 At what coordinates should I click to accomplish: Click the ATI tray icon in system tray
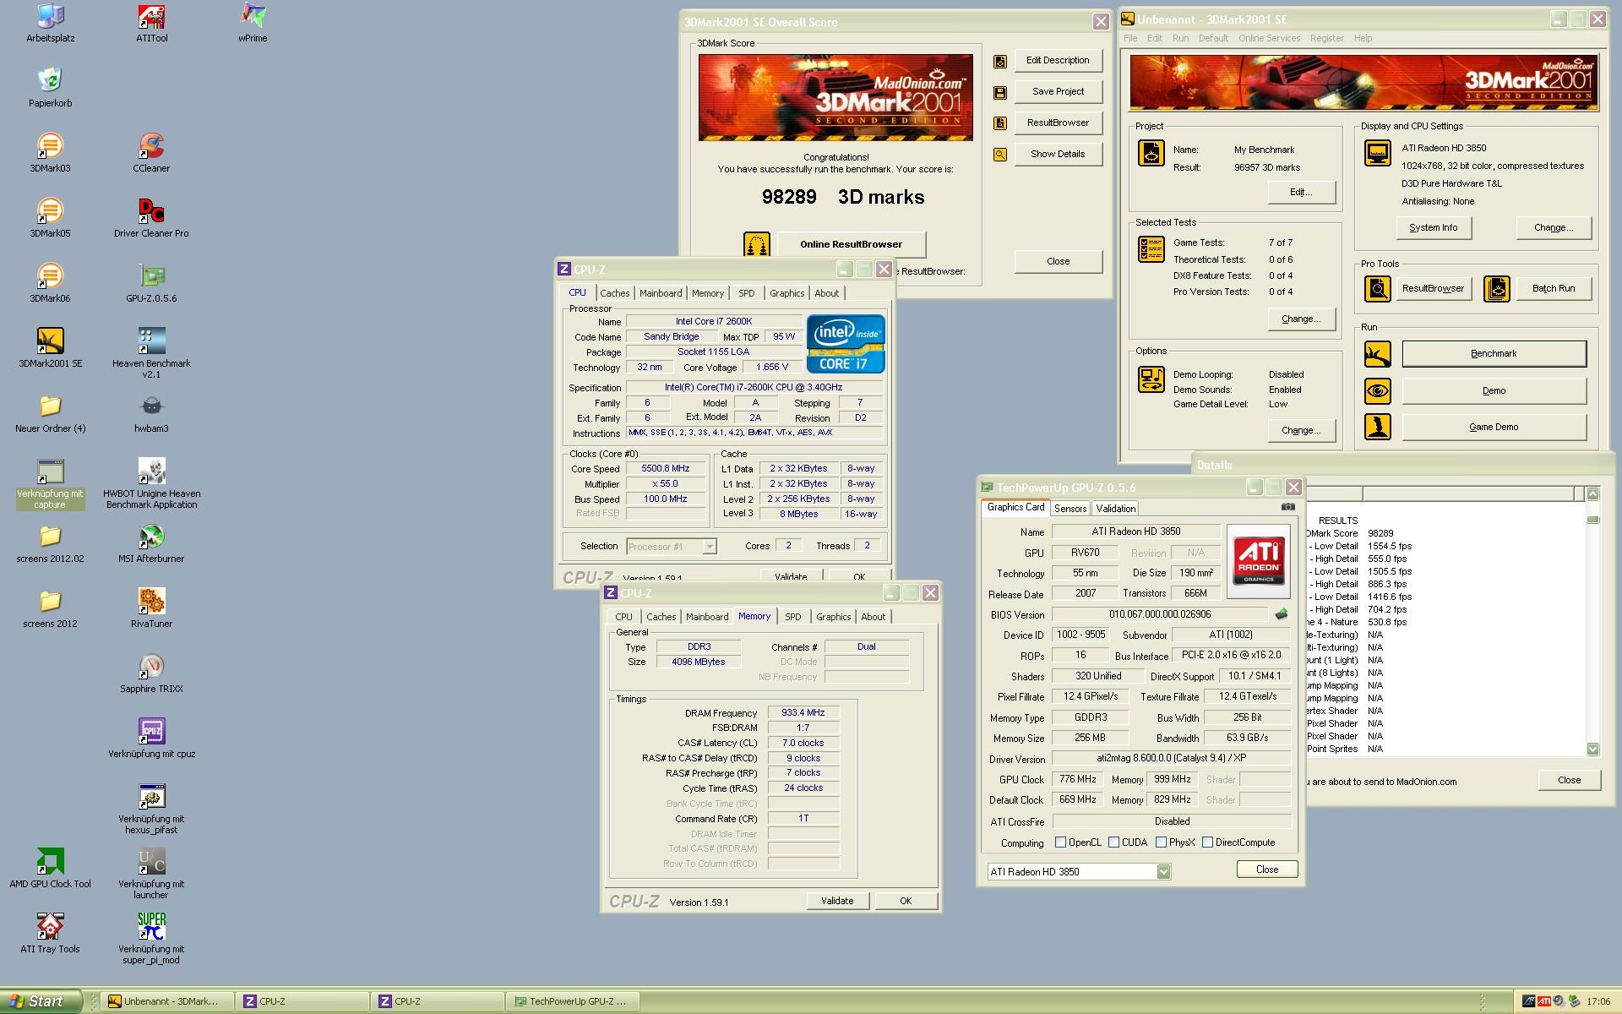[x=1543, y=1002]
